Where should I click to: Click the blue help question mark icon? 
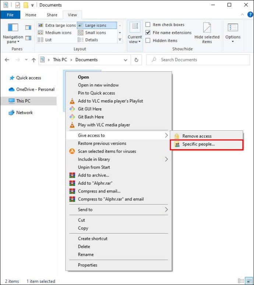[250, 15]
